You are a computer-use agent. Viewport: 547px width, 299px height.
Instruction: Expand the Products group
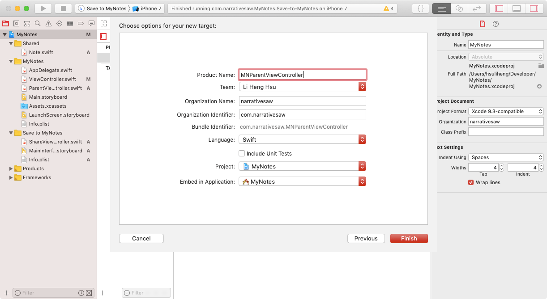click(x=11, y=168)
